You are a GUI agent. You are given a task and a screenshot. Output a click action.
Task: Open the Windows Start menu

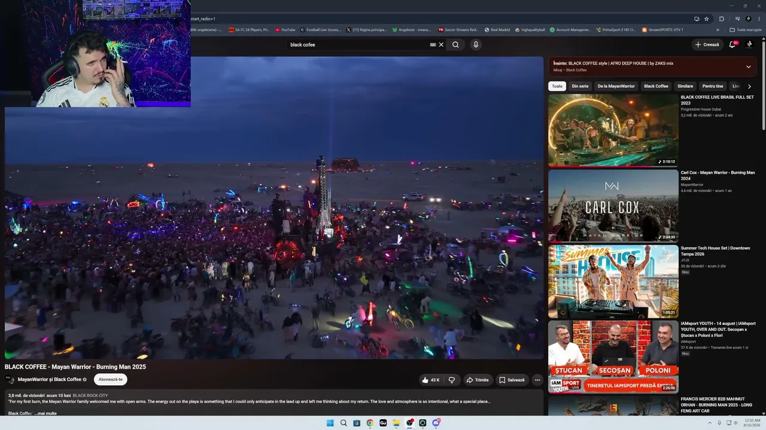[x=330, y=423]
